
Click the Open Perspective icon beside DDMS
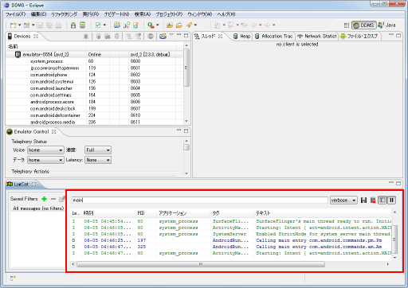347,25
